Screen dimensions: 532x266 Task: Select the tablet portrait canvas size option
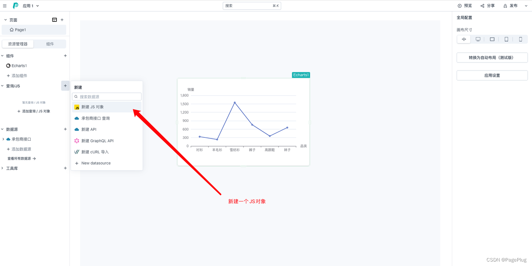(x=507, y=39)
